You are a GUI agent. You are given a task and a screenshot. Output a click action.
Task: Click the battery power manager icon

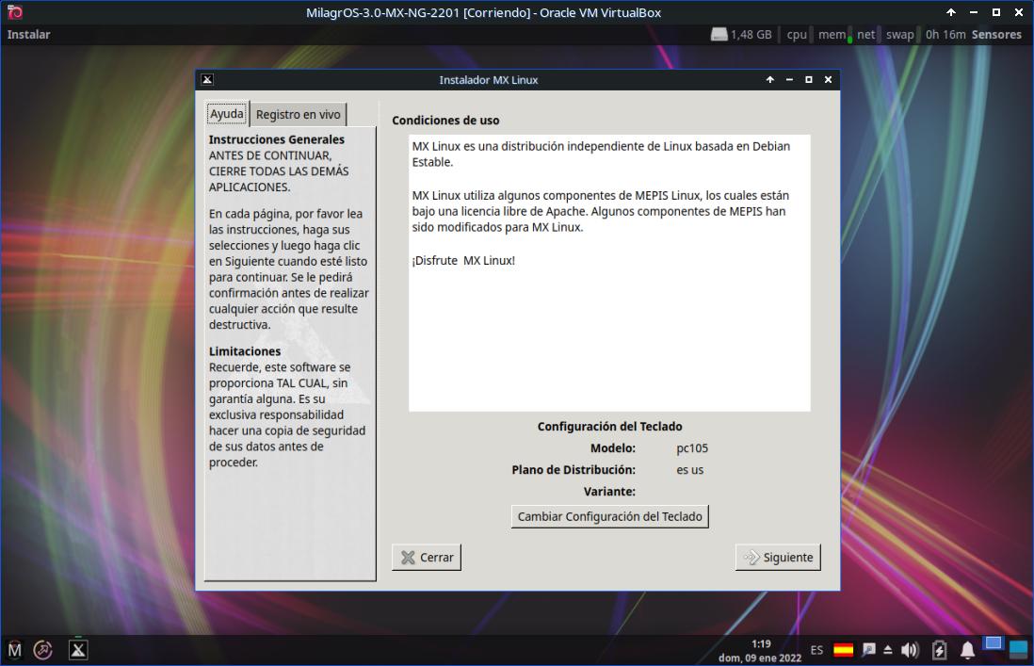tap(939, 650)
